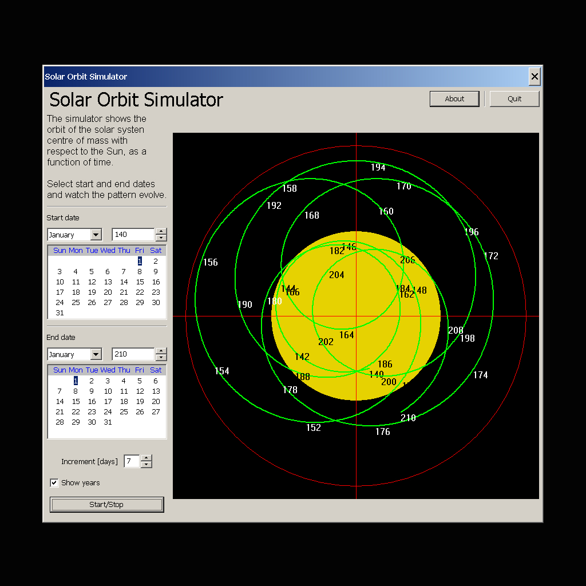Click the About button
Viewport: 586px width, 586px height.
pyautogui.click(x=454, y=98)
